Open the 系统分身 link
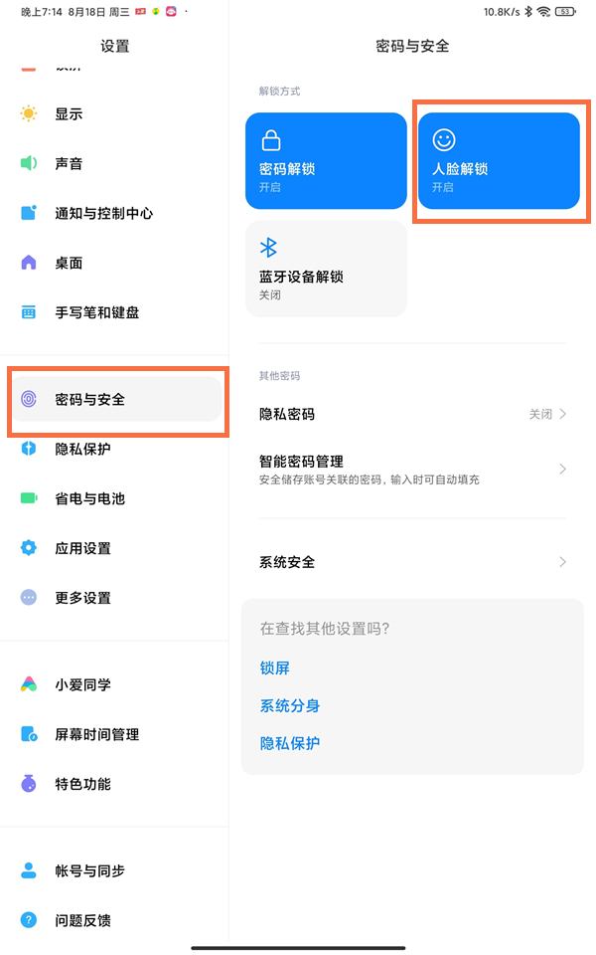 click(289, 706)
